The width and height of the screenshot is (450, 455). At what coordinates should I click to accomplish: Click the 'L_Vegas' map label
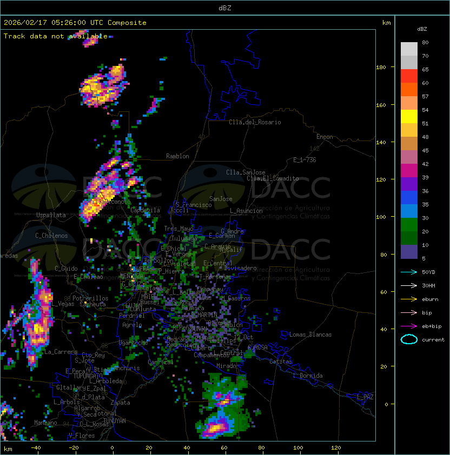pyautogui.click(x=63, y=304)
